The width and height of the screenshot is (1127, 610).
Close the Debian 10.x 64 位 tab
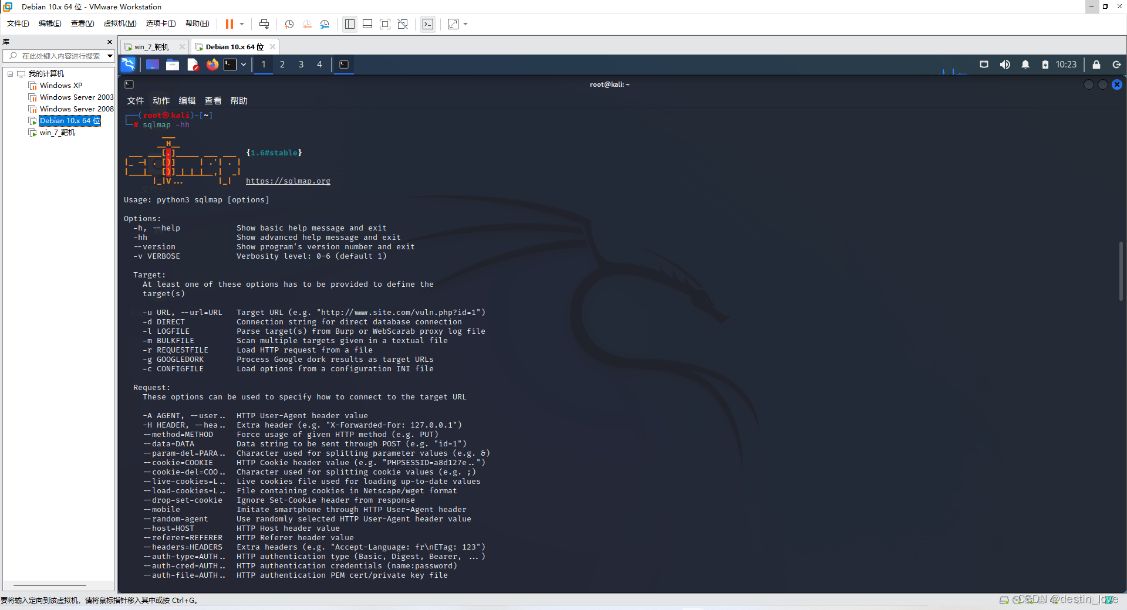tap(272, 47)
